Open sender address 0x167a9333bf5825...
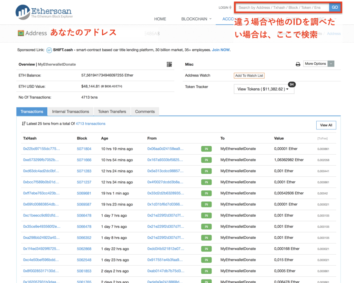Image resolution: width=354 pixels, height=283 pixels. pyautogui.click(x=165, y=160)
